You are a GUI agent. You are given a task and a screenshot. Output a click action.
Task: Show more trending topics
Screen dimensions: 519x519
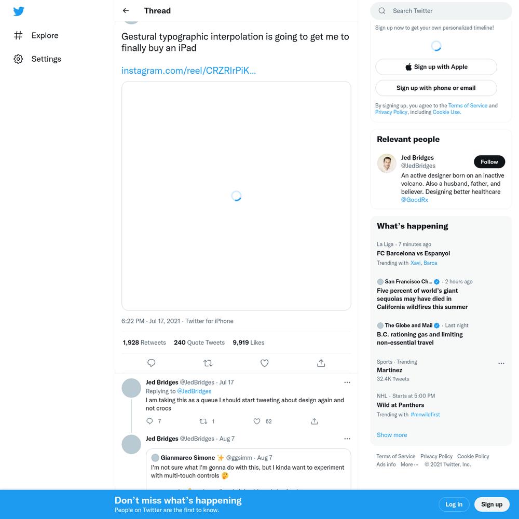point(392,435)
